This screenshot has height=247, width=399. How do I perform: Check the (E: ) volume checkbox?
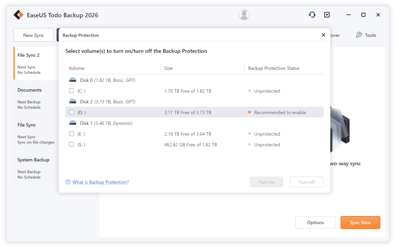71,133
